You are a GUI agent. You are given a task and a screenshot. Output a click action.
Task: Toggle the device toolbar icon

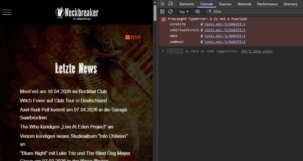tap(170, 4)
